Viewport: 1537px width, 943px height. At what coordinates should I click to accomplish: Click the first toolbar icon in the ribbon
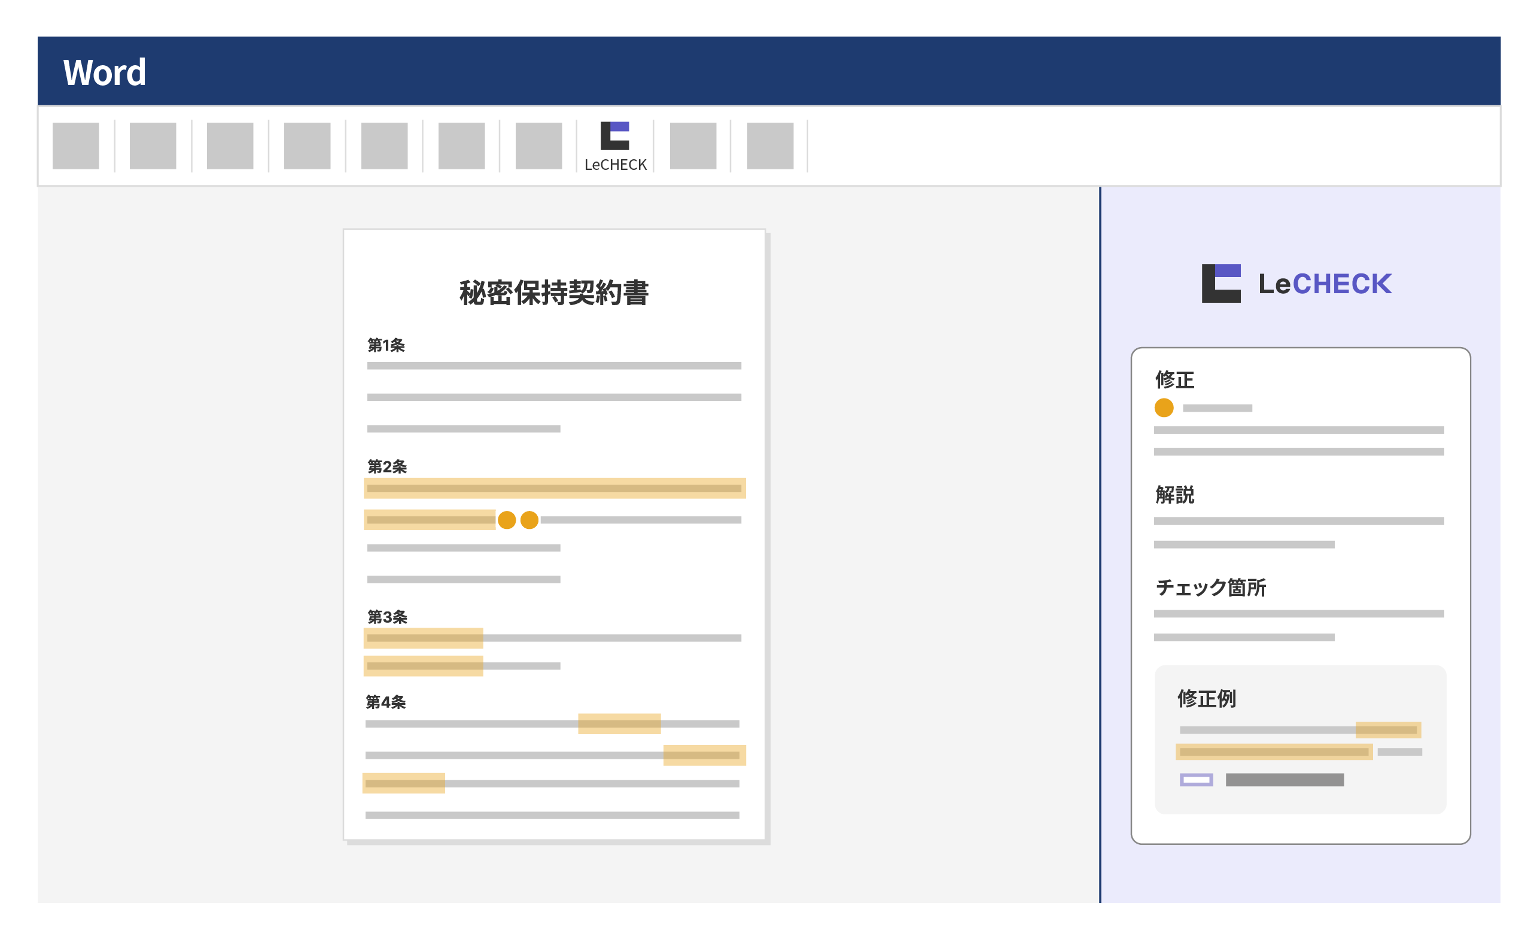(x=76, y=145)
